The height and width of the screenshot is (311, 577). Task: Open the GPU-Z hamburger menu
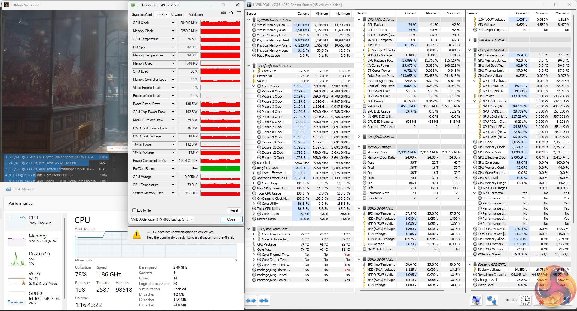239,13
